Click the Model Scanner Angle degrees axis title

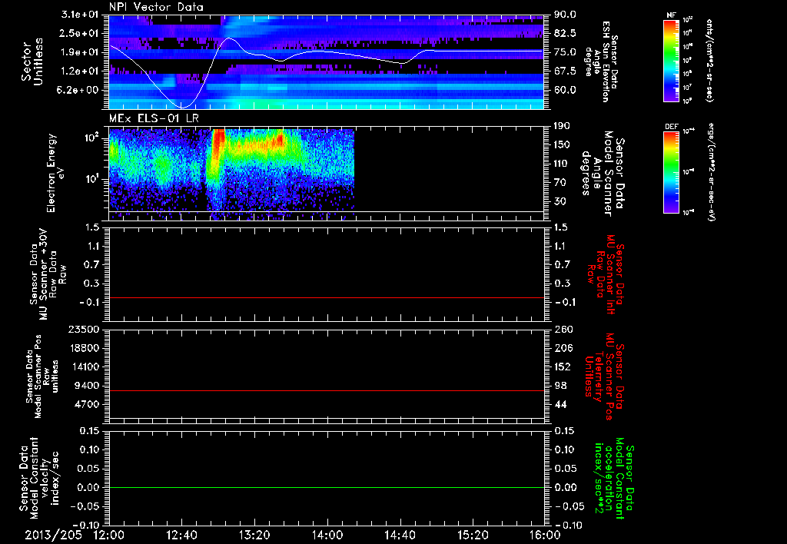[603, 173]
